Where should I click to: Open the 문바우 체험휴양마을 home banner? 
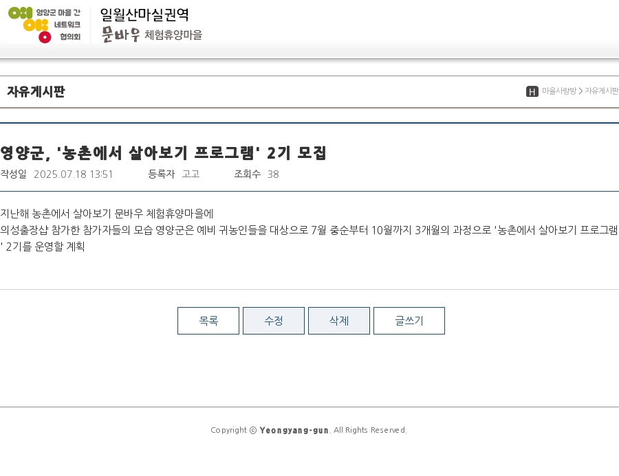click(x=152, y=35)
